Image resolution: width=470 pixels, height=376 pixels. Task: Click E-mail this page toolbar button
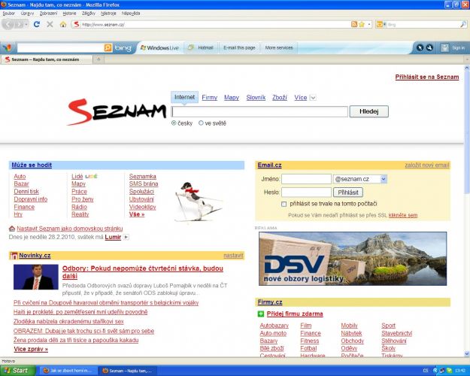point(239,47)
